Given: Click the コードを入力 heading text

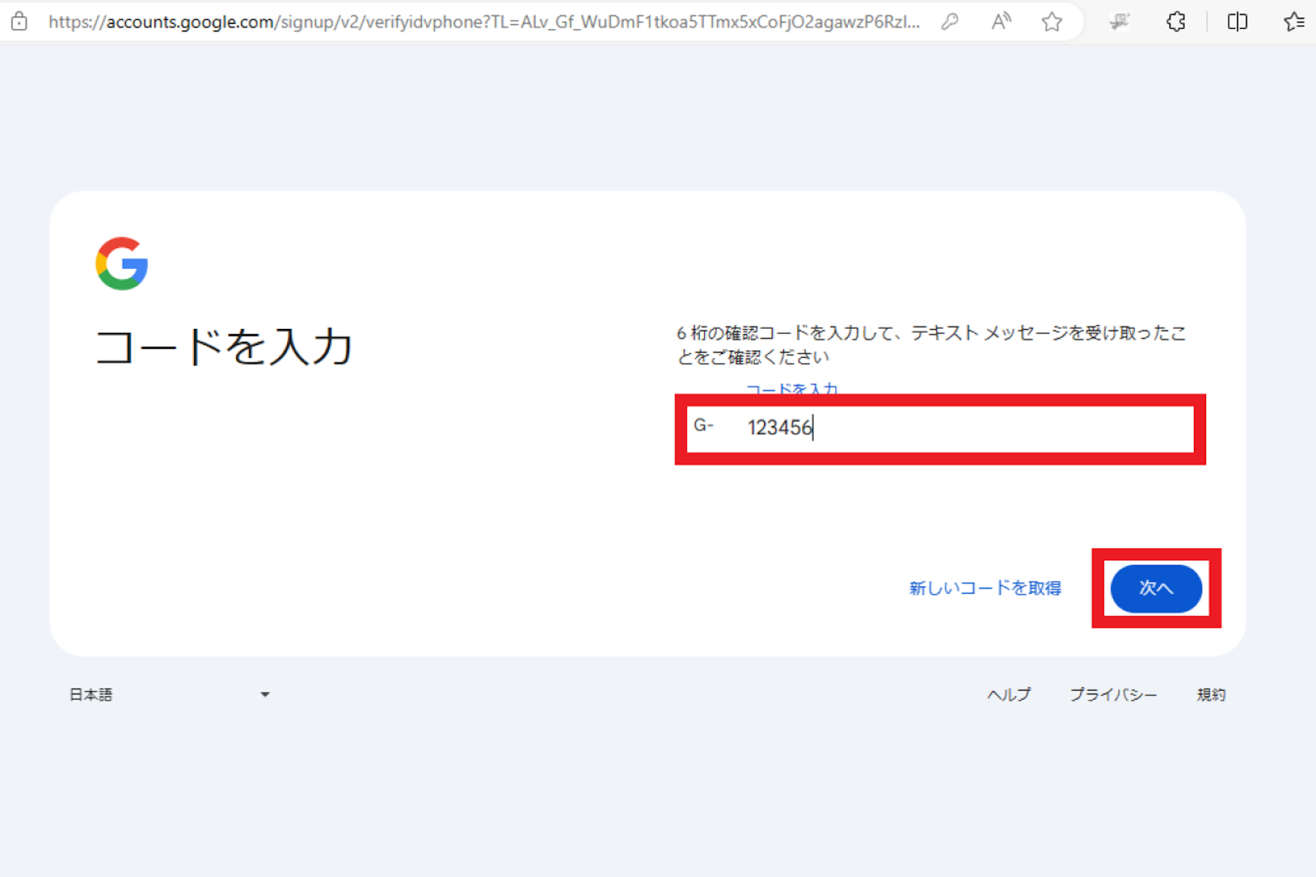Looking at the screenshot, I should click(224, 348).
